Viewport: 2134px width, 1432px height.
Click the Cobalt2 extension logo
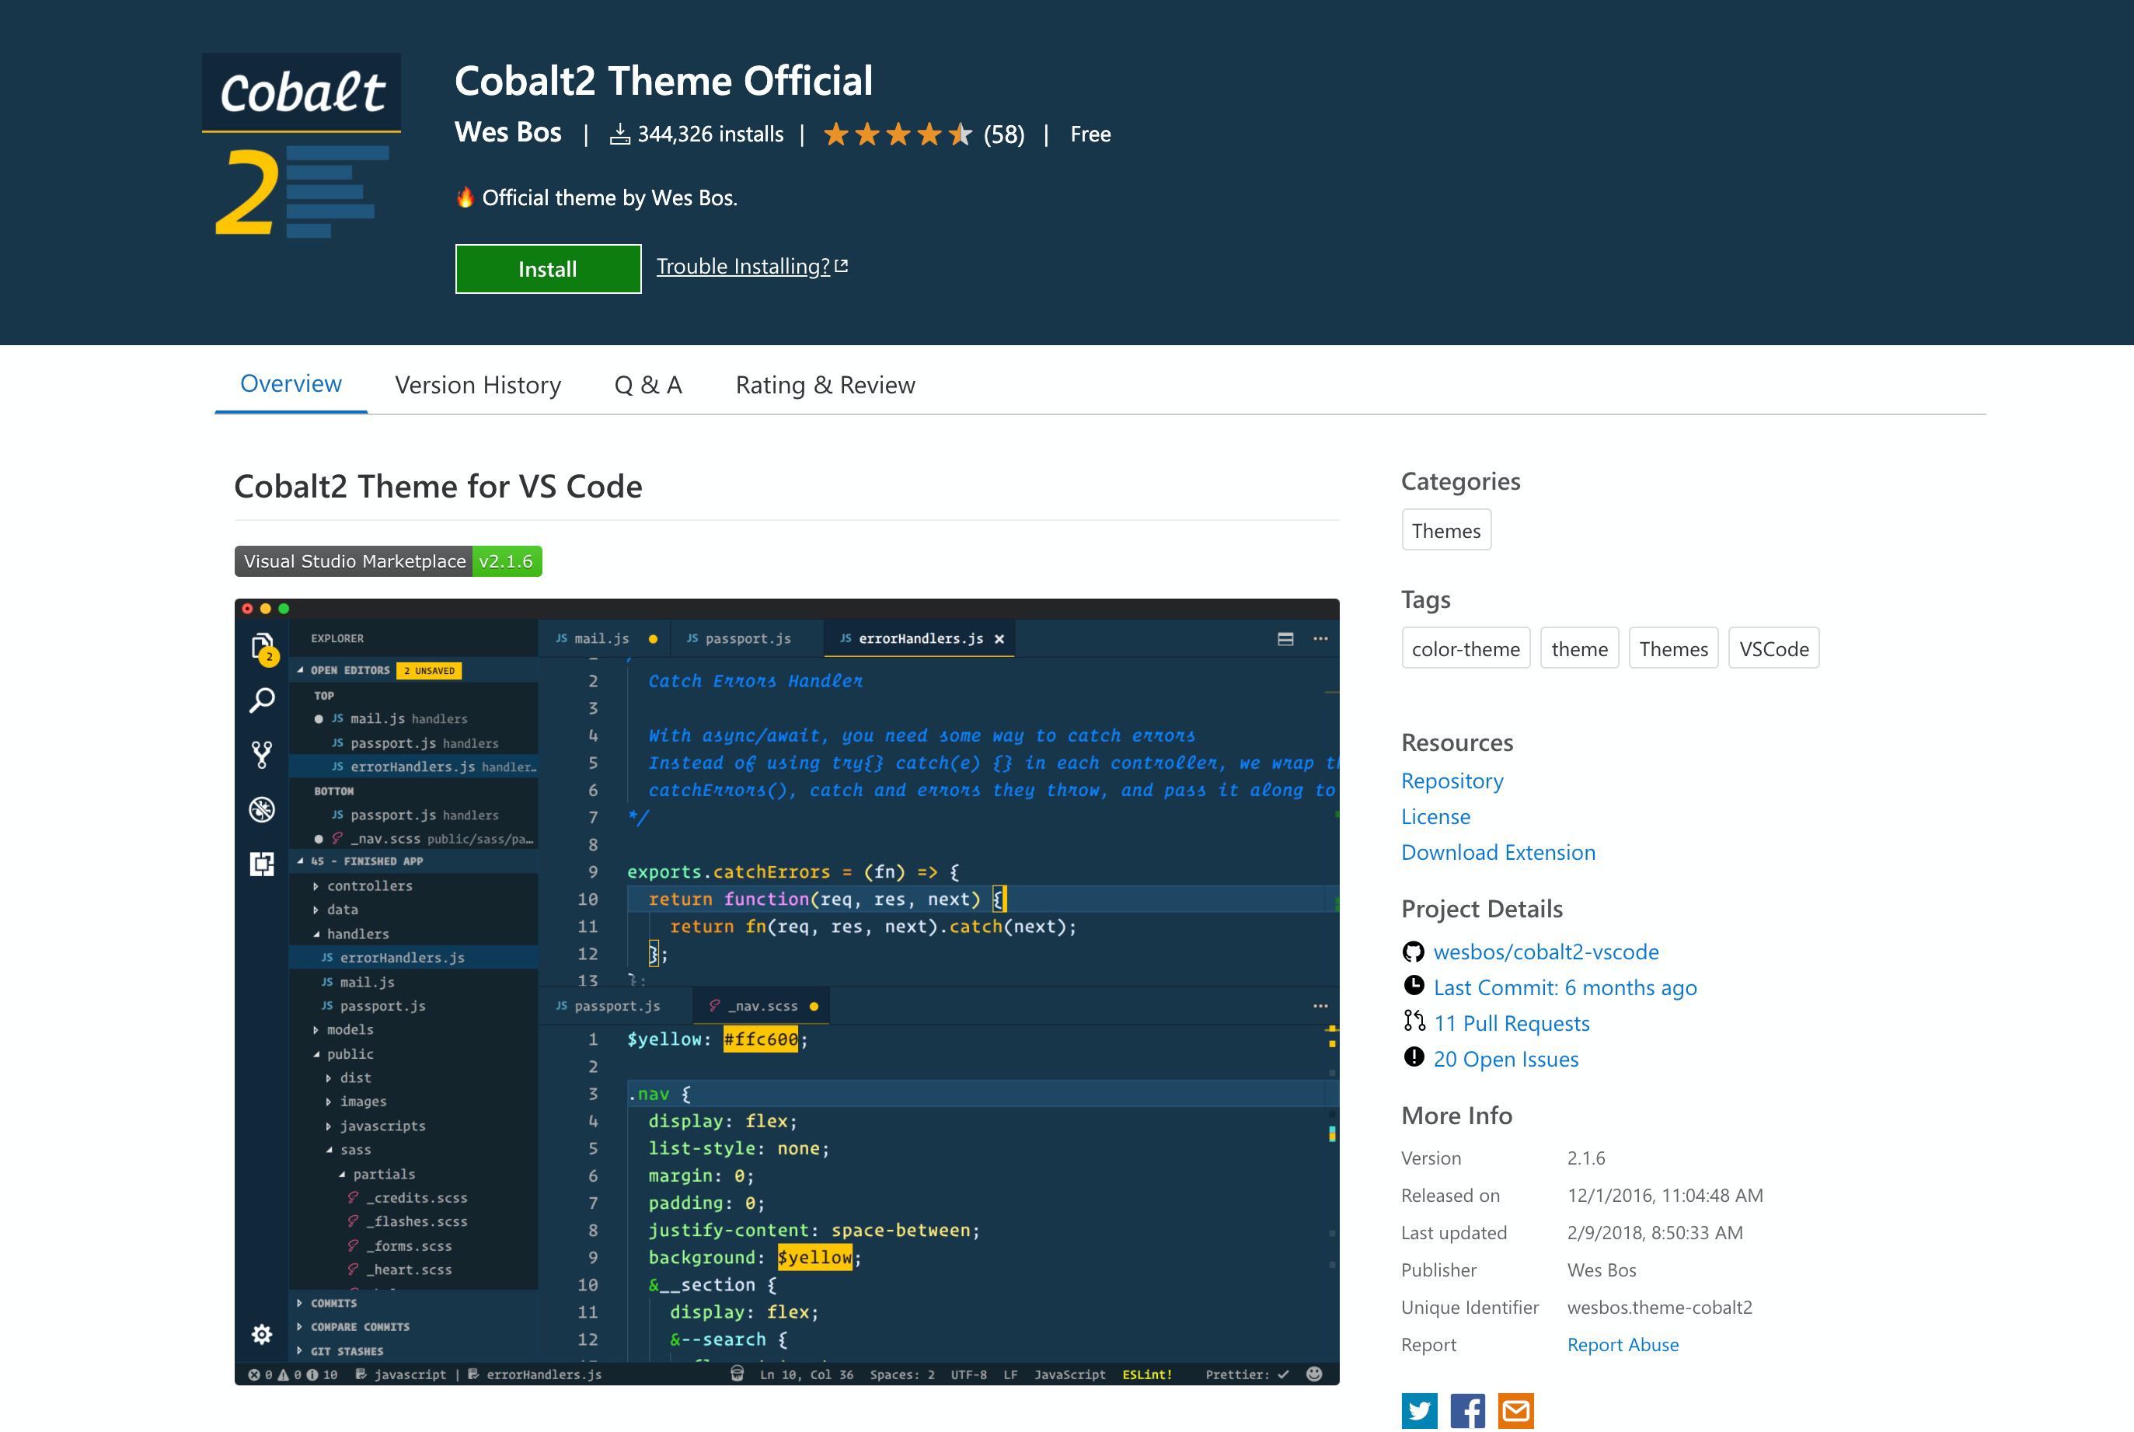[302, 148]
